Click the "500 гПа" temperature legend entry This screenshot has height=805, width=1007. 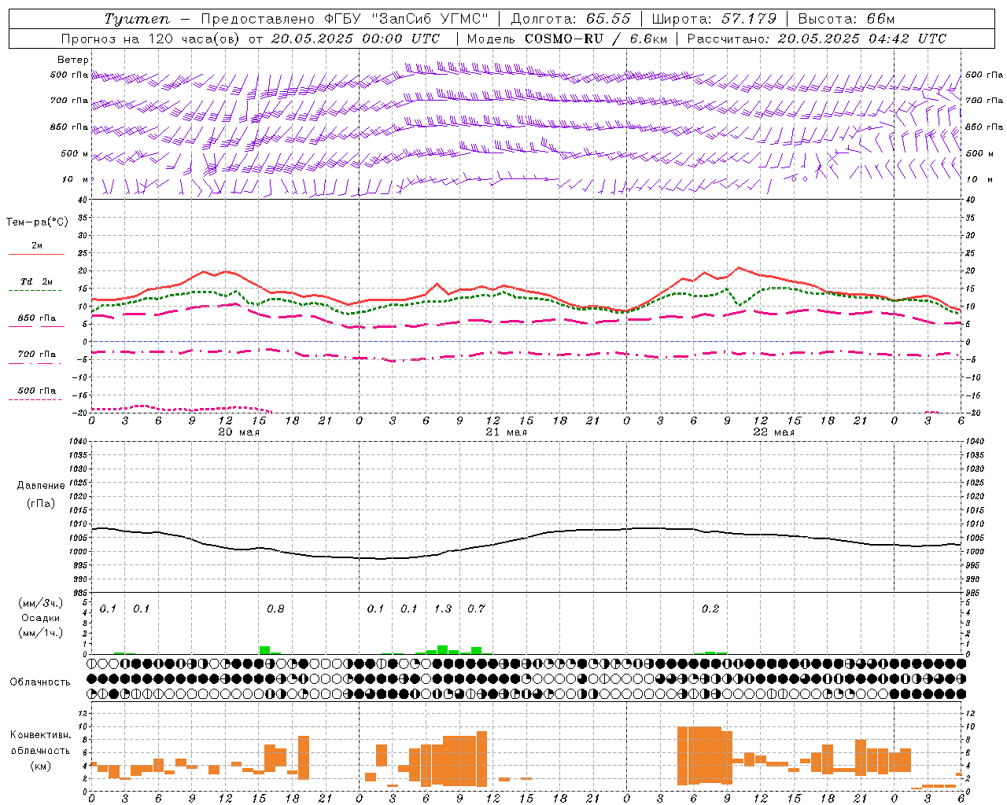click(37, 391)
